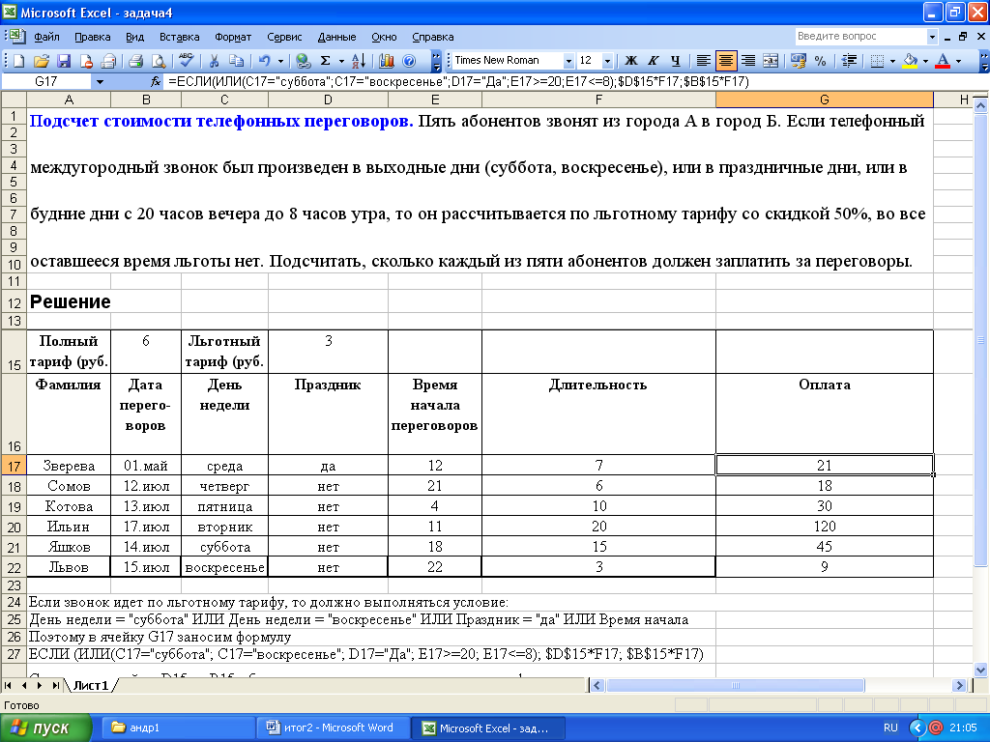Click the Borders grid icon
The width and height of the screenshot is (990, 742).
pyautogui.click(x=877, y=61)
